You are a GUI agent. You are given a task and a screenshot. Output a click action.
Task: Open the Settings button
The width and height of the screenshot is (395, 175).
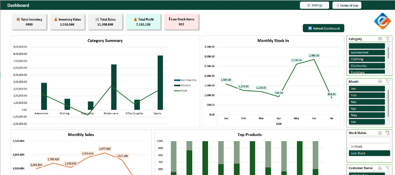coord(314,5)
